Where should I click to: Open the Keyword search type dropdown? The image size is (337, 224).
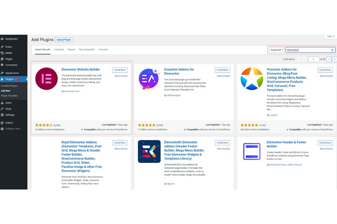[277, 50]
